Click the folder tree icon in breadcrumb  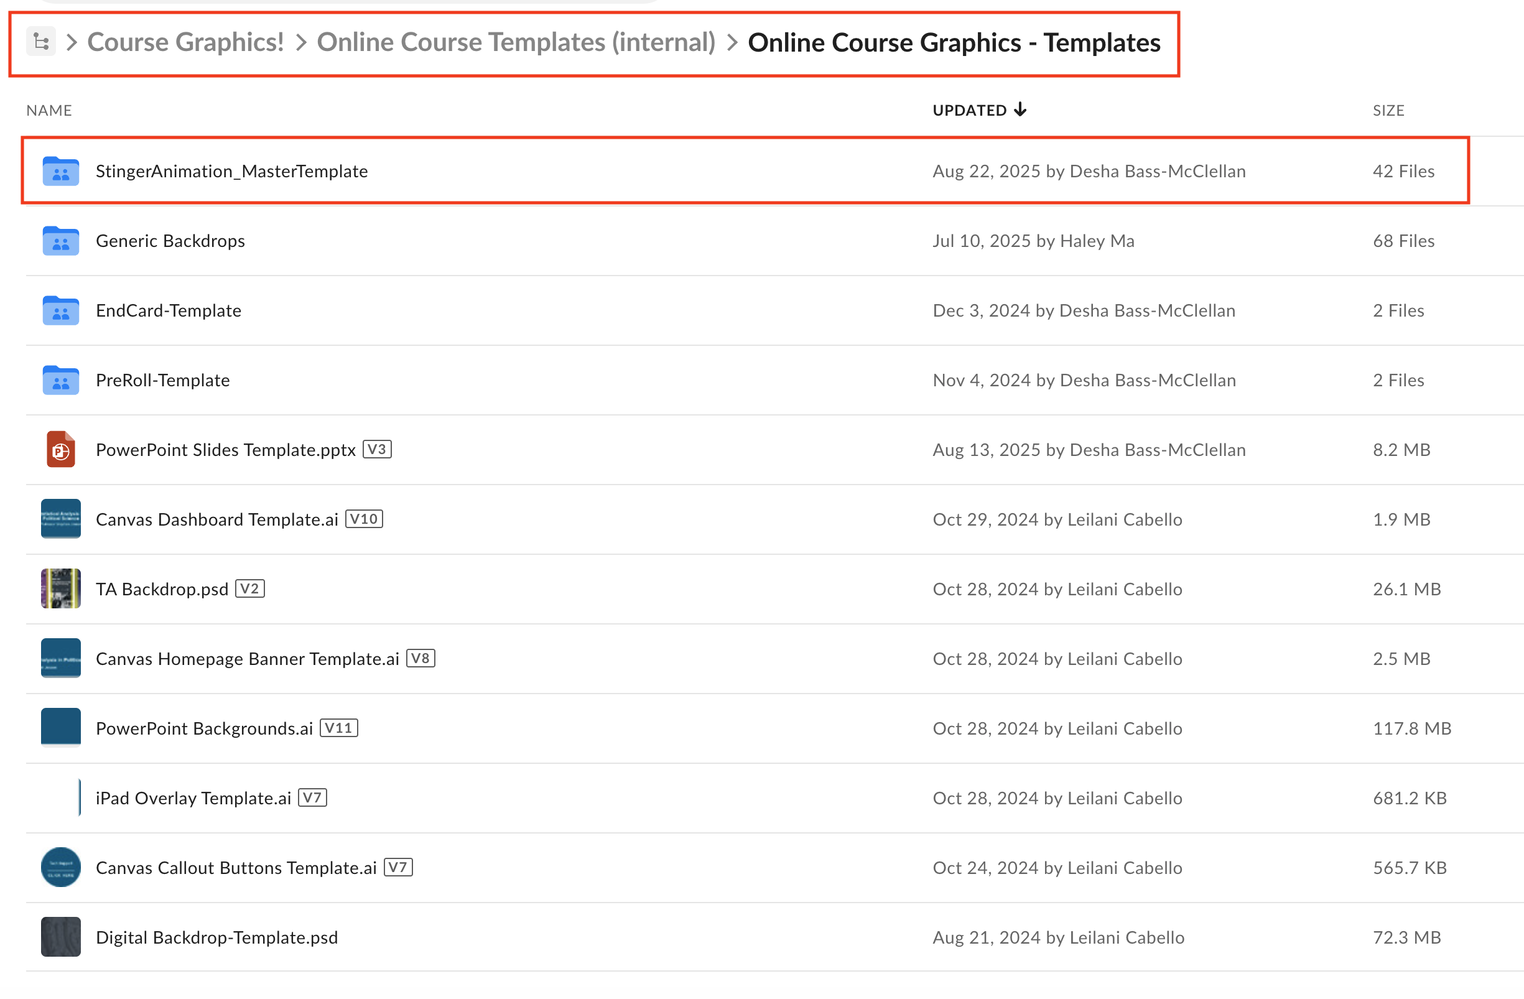click(41, 42)
